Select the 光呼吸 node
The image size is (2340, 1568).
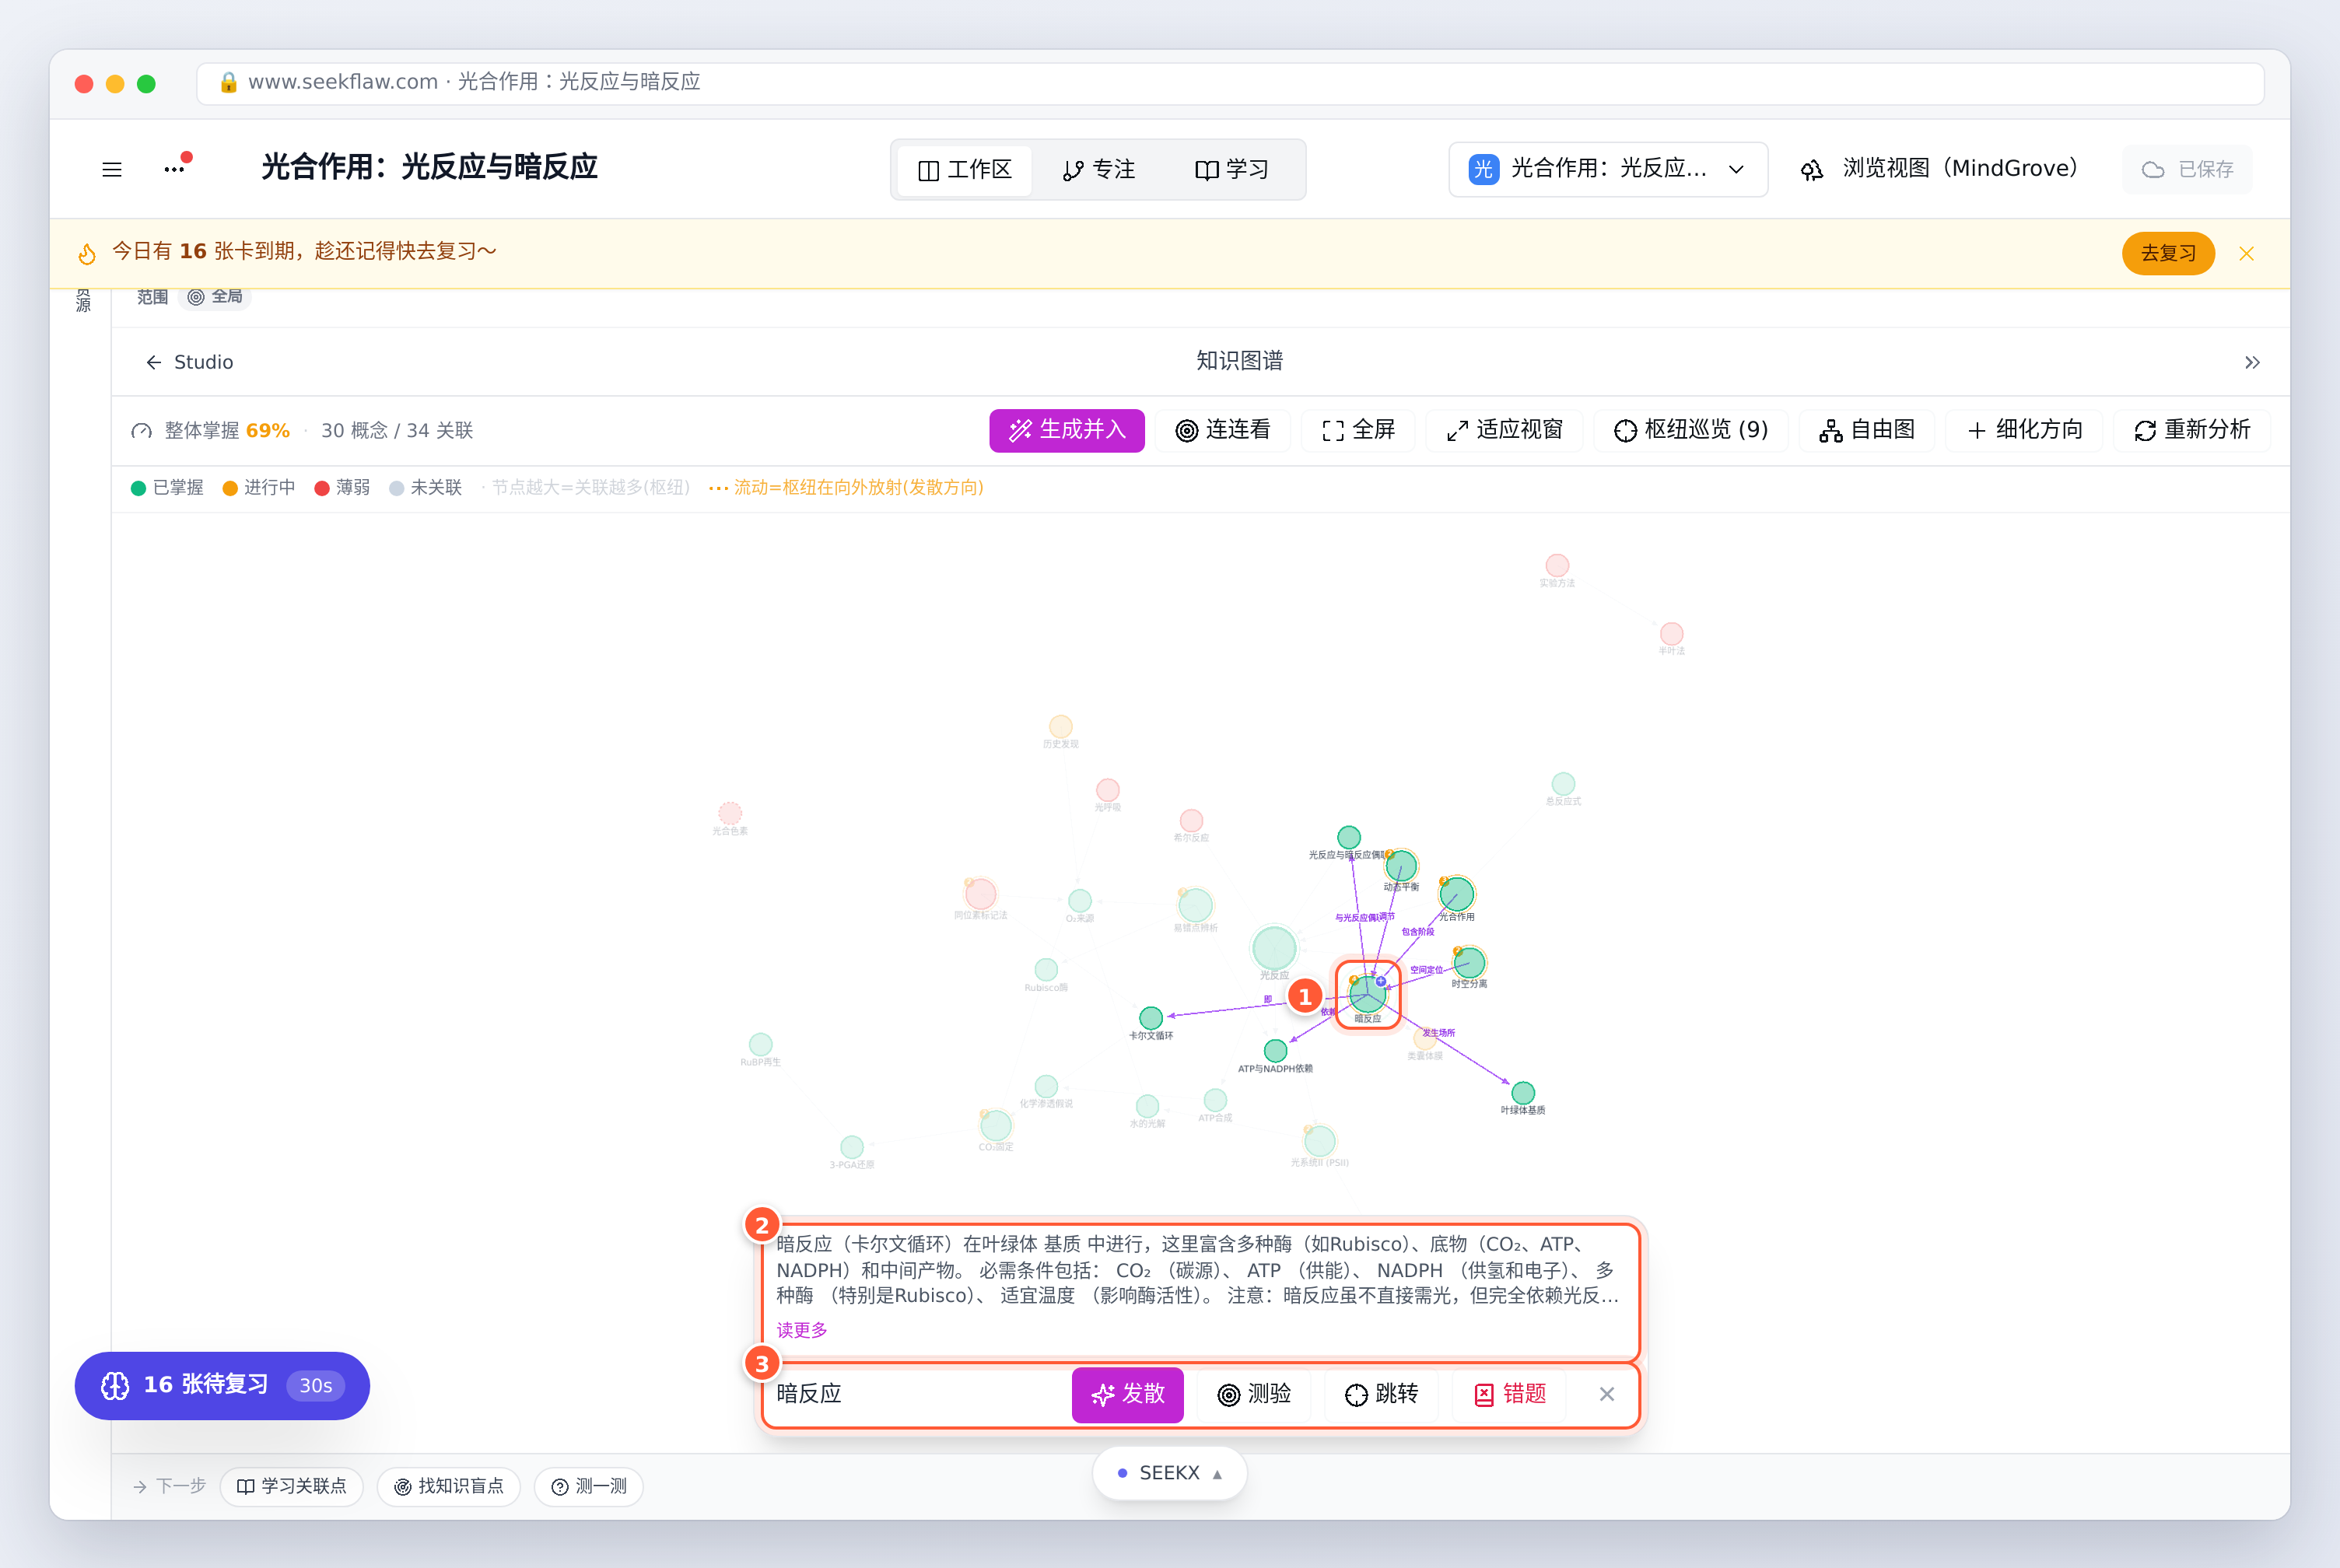[x=1107, y=790]
